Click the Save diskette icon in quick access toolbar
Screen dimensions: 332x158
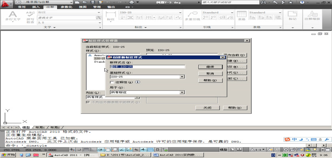92,2
